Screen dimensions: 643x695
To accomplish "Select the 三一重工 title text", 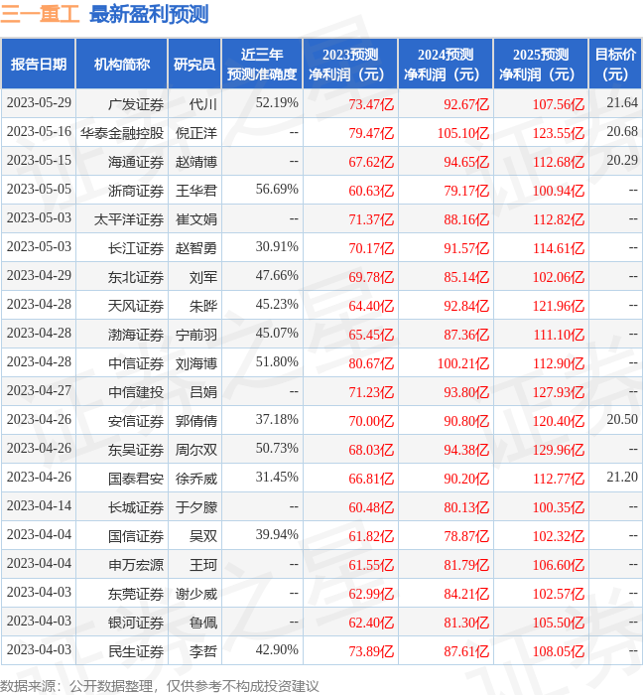I will click(x=40, y=14).
